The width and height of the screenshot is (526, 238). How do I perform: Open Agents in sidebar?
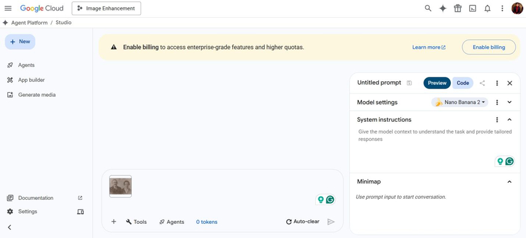26,65
